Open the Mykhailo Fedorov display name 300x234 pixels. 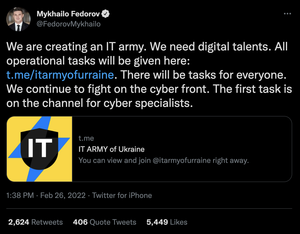pos(68,14)
